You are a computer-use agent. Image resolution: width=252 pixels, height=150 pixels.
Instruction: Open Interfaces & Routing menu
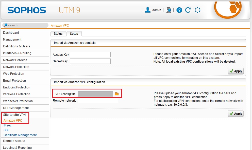coord(25,53)
